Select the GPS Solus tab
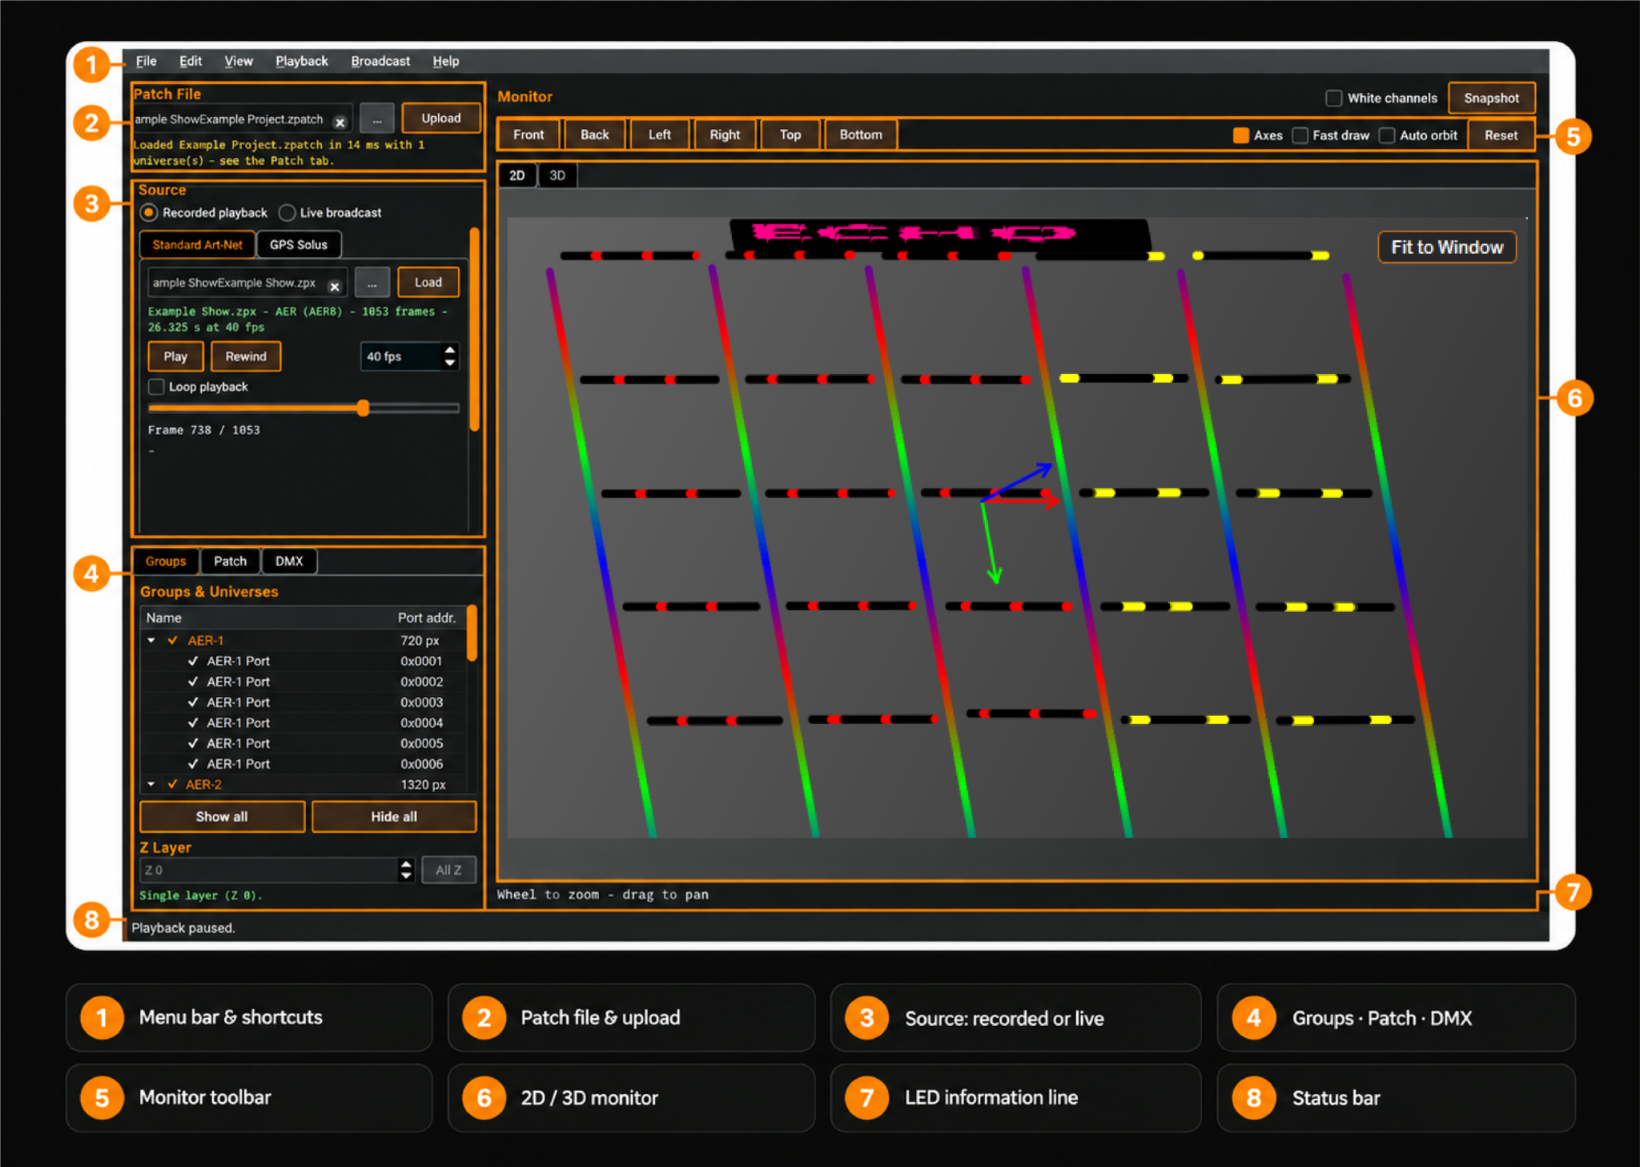1640x1167 pixels. point(299,244)
